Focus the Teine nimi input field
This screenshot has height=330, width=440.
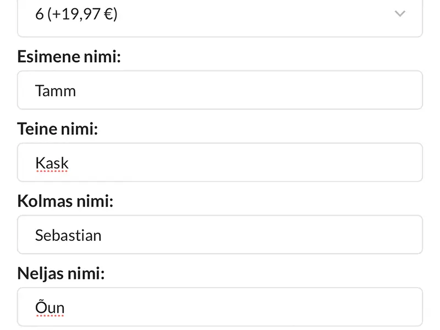[220, 163]
